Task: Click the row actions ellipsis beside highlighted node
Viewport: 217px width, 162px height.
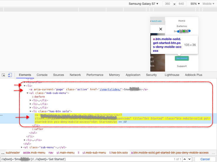Action: [x=1, y=115]
